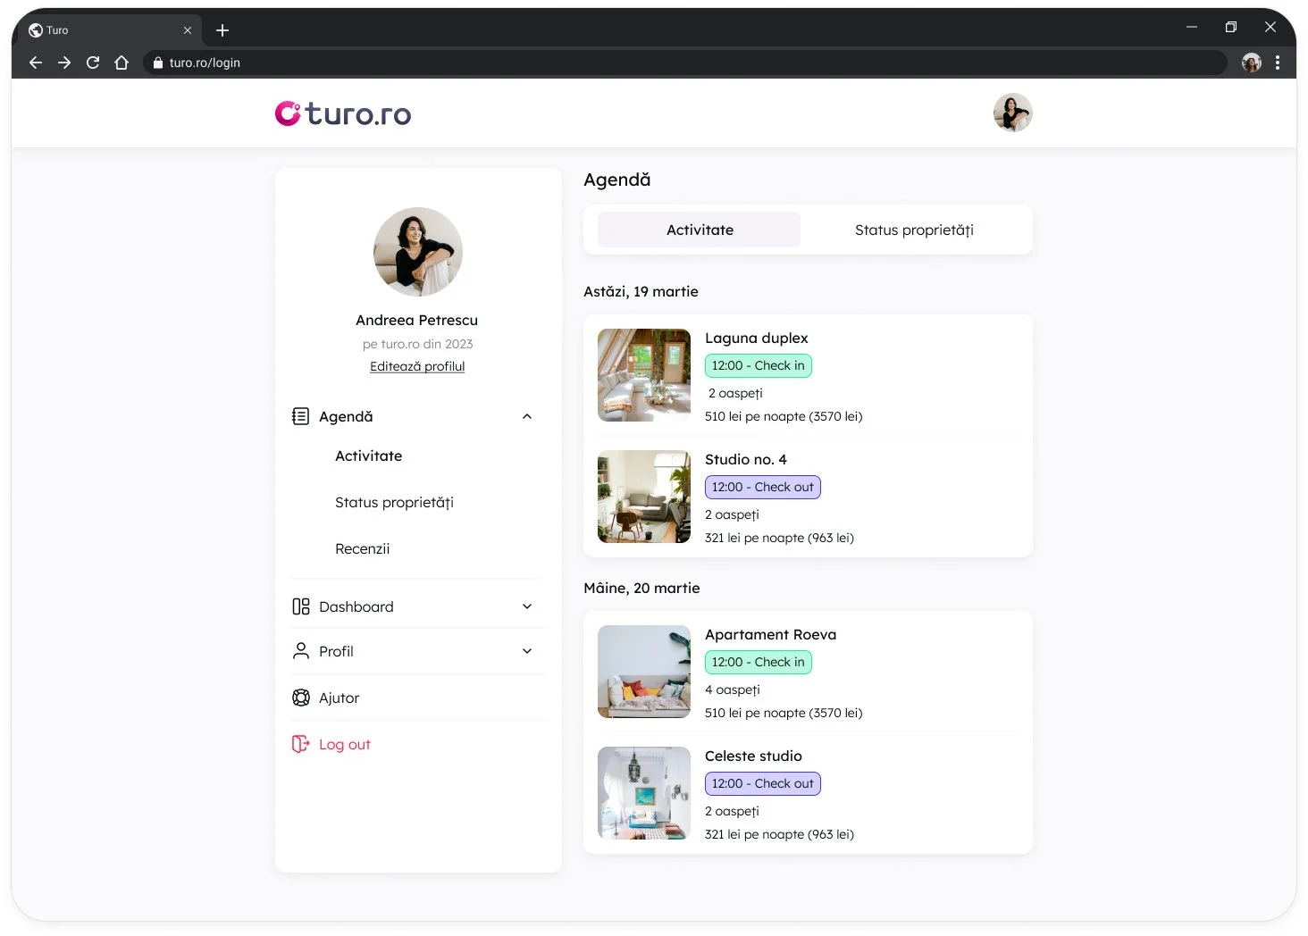The height and width of the screenshot is (936, 1308).
Task: Click the Dashboard layout icon
Action: pos(301,606)
